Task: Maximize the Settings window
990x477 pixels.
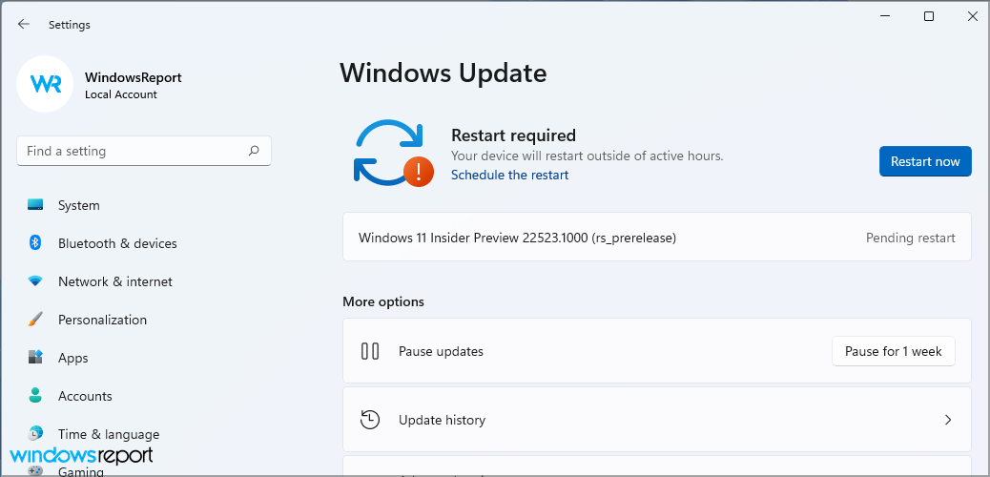Action: tap(929, 17)
